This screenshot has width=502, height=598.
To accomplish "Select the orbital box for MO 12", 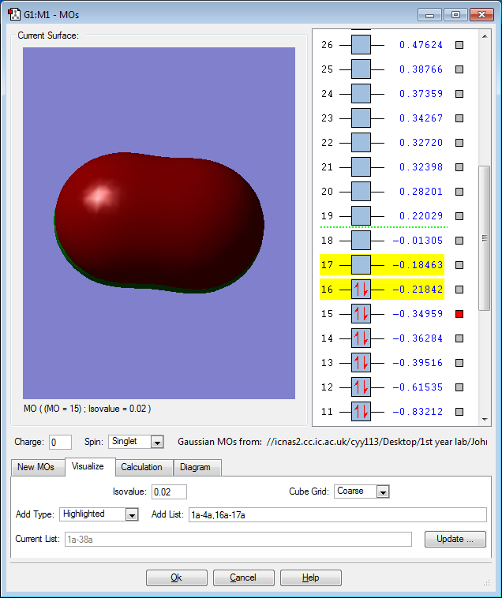I will [361, 387].
